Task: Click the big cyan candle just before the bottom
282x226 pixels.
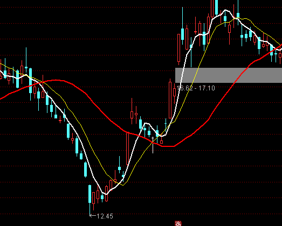Action: (x=85, y=169)
